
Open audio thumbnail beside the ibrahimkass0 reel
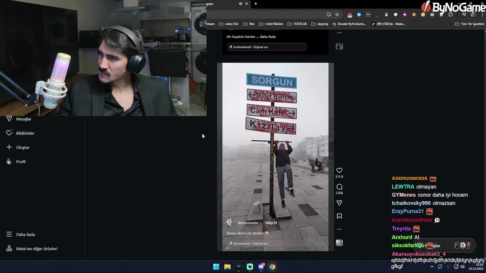tap(339, 46)
